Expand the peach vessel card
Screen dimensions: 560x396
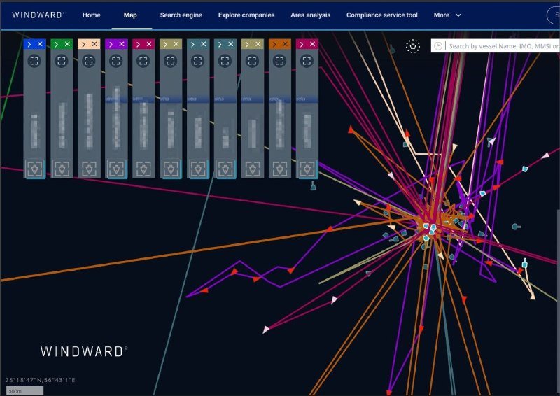83,44
